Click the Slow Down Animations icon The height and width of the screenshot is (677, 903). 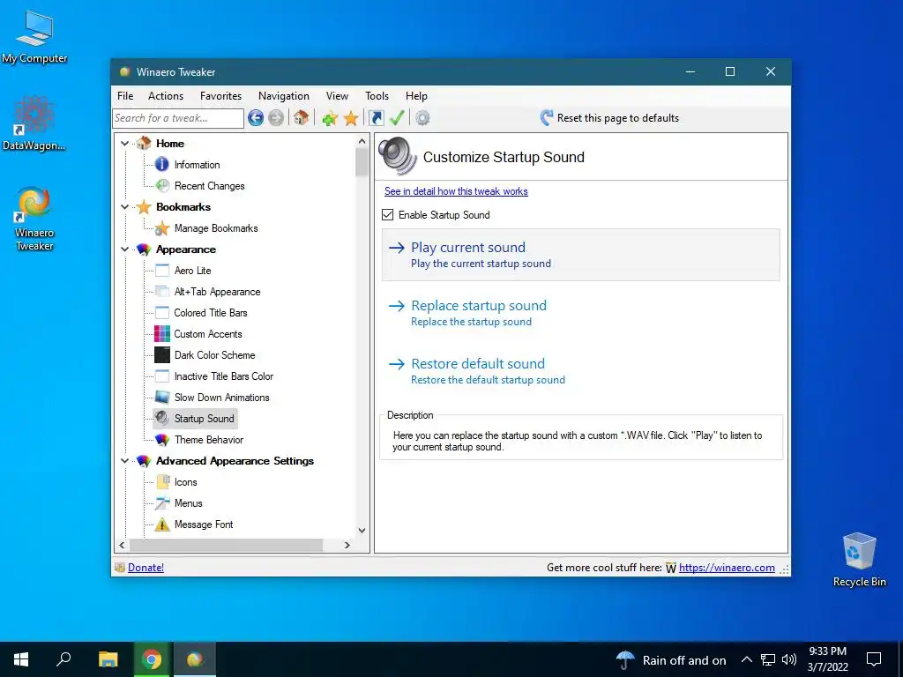162,398
